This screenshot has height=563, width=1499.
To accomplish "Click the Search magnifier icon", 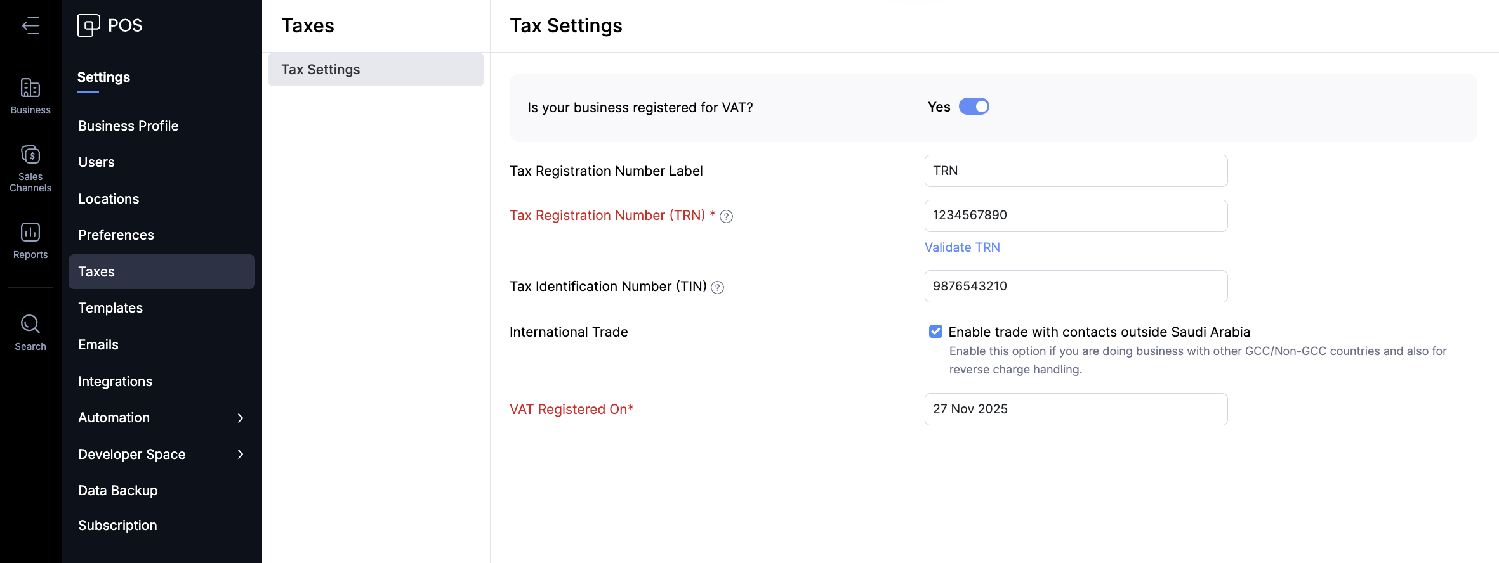I will point(30,325).
